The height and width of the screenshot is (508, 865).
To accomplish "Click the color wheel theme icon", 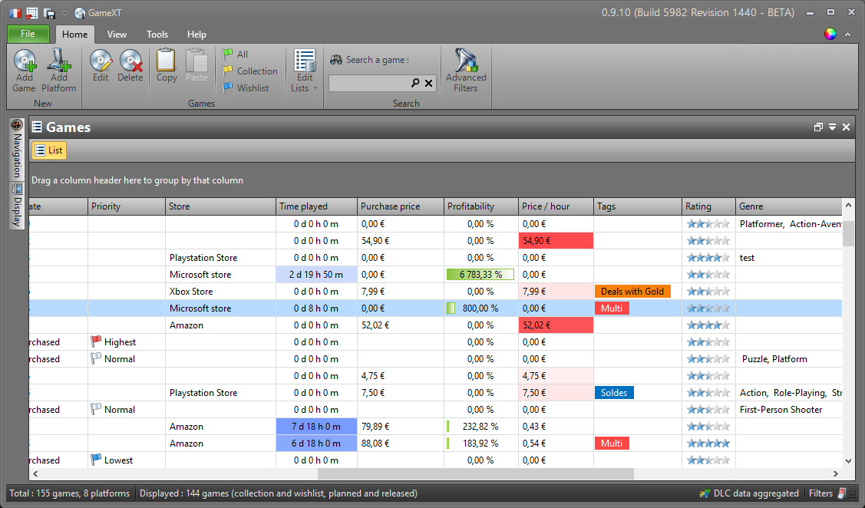I will tap(830, 34).
